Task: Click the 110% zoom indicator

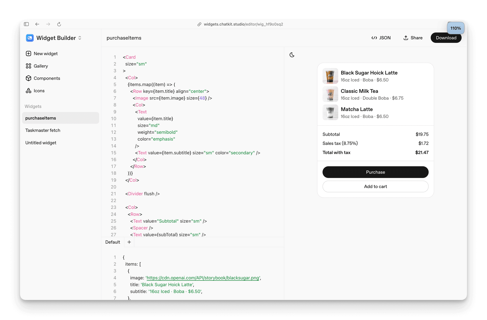Action: pos(455,28)
